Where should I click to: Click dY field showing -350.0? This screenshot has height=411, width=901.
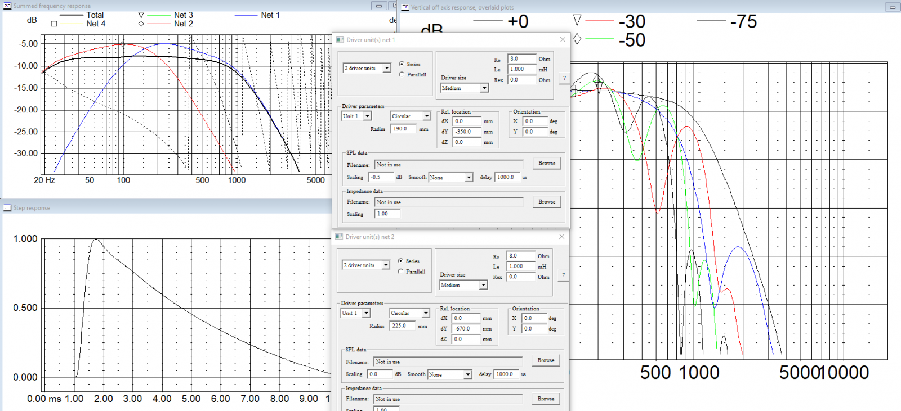467,132
